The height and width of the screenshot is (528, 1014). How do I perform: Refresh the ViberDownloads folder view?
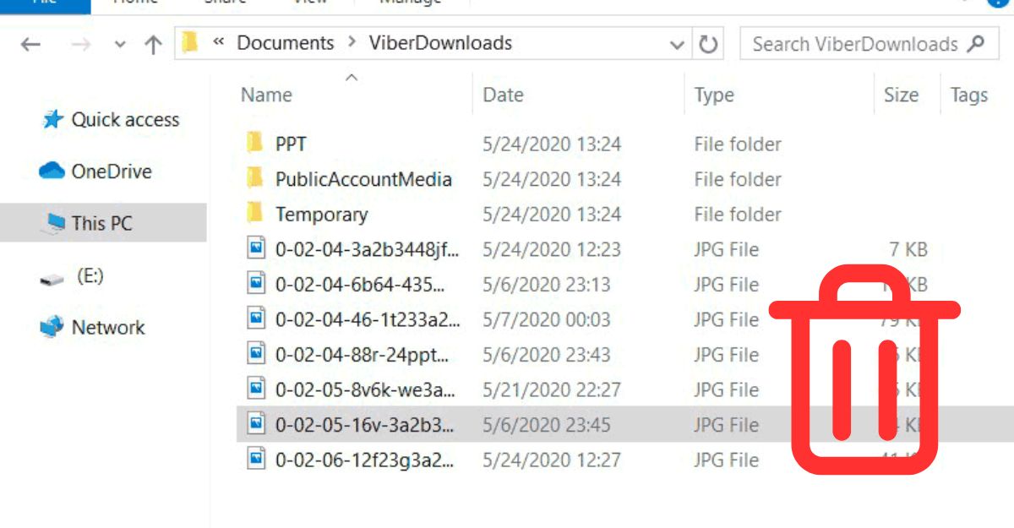pyautogui.click(x=711, y=43)
